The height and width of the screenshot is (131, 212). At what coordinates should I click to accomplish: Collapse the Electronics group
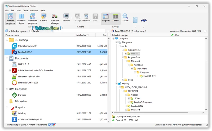(7, 89)
